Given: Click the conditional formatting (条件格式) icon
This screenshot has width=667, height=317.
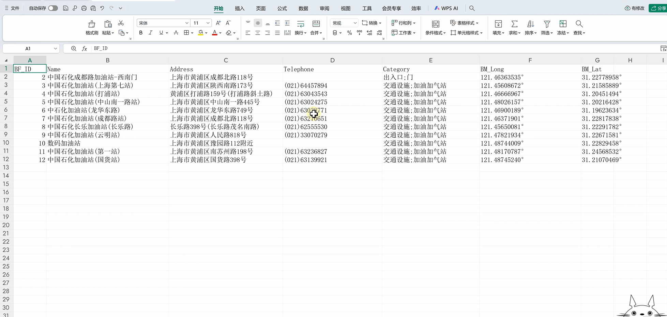Looking at the screenshot, I should point(436,24).
